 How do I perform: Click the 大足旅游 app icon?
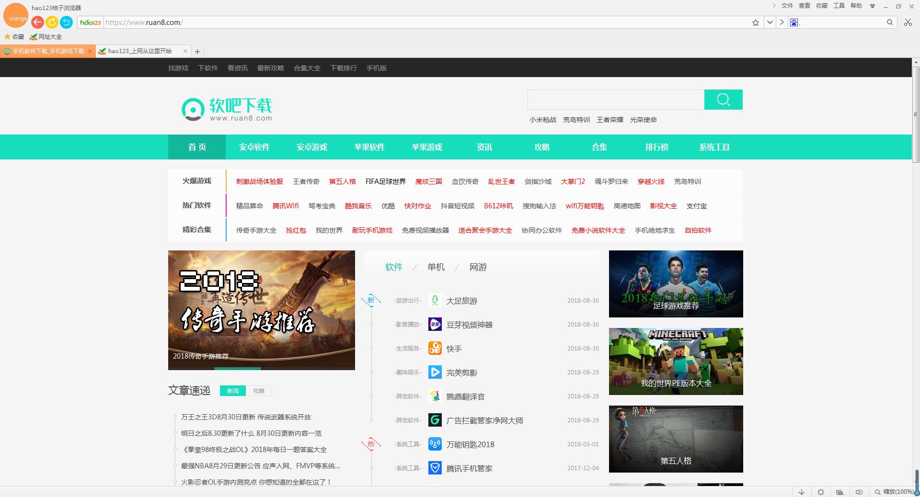coord(435,300)
